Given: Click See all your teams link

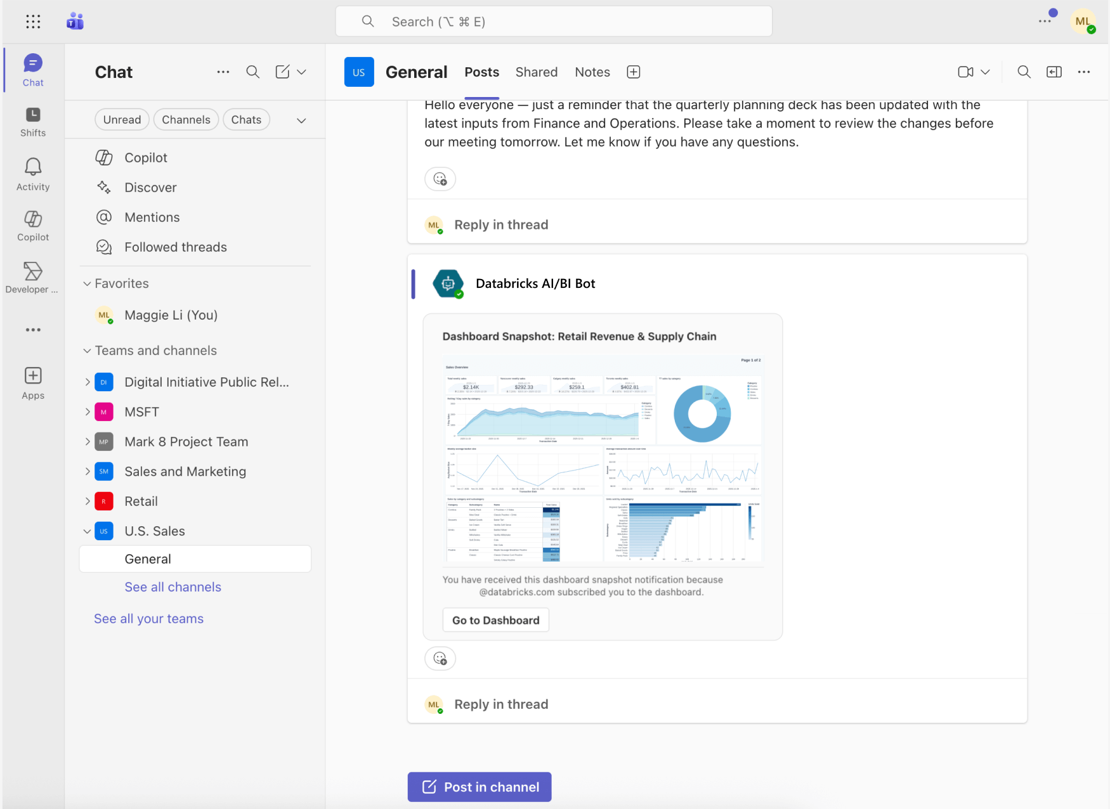Looking at the screenshot, I should click(x=148, y=618).
